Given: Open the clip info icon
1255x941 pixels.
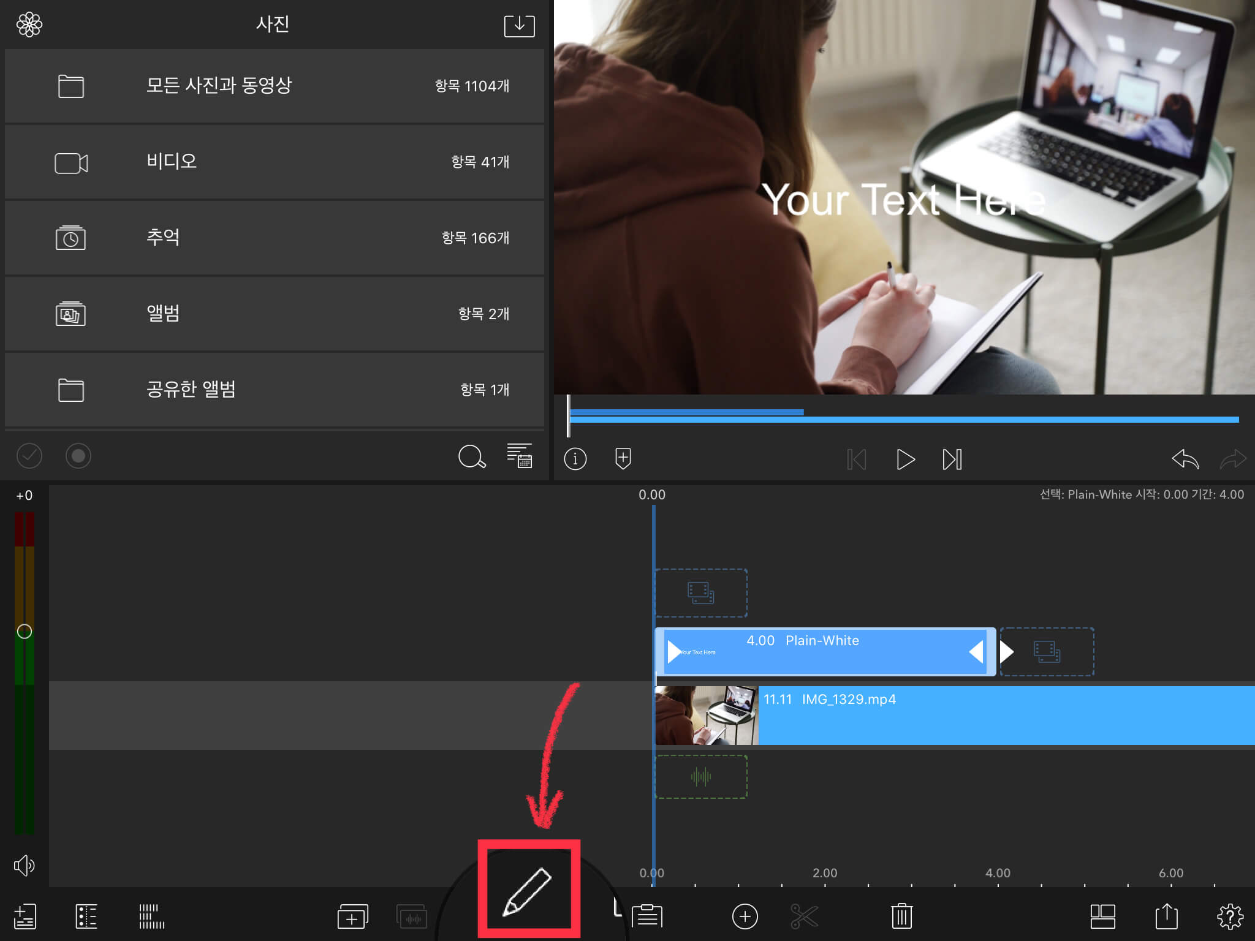Looking at the screenshot, I should (x=575, y=458).
